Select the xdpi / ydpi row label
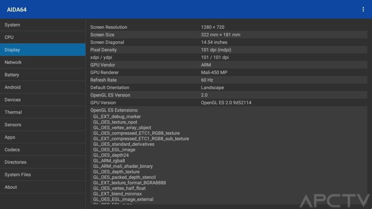This screenshot has height=209, width=372. [101, 57]
